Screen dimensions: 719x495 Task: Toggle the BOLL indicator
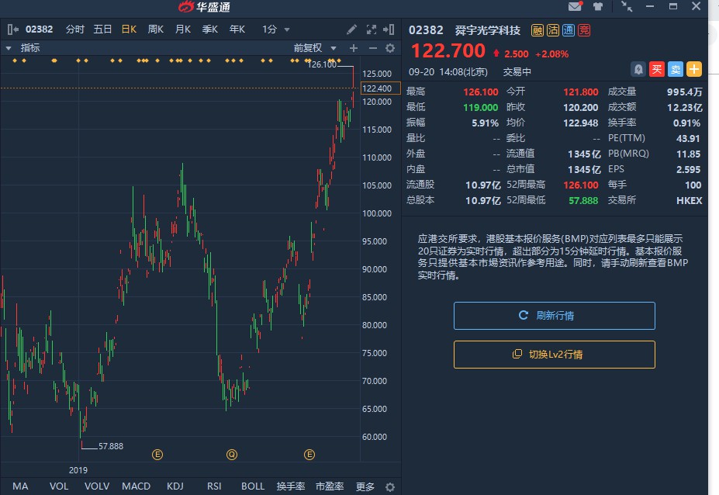tap(253, 486)
